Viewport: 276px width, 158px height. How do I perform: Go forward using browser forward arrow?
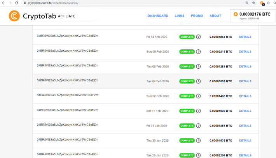(x=10, y=3)
